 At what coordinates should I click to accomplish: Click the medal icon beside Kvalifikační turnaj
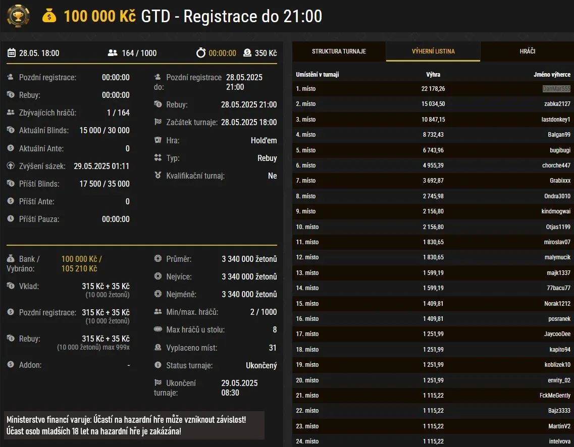pos(158,176)
